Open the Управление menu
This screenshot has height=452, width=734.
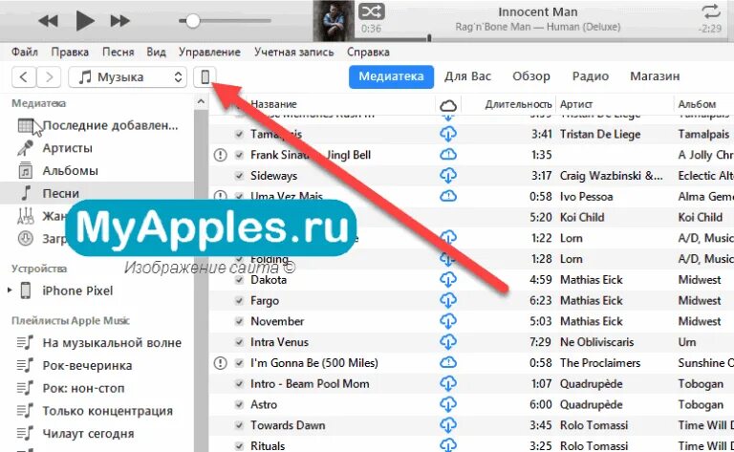(x=209, y=52)
